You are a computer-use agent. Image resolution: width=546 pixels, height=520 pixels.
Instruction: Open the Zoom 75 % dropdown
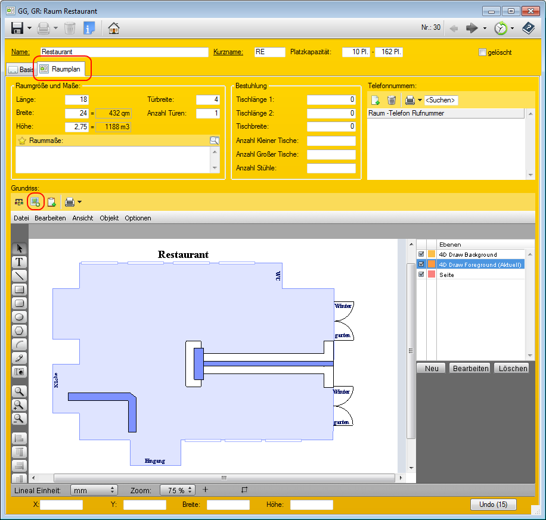click(178, 490)
